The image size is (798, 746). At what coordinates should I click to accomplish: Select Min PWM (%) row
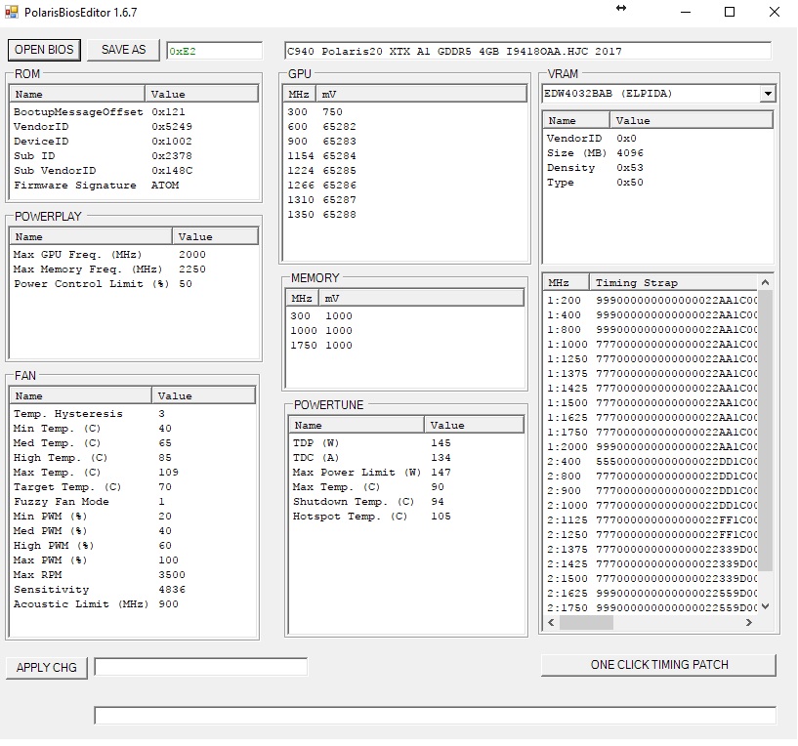tap(133, 517)
